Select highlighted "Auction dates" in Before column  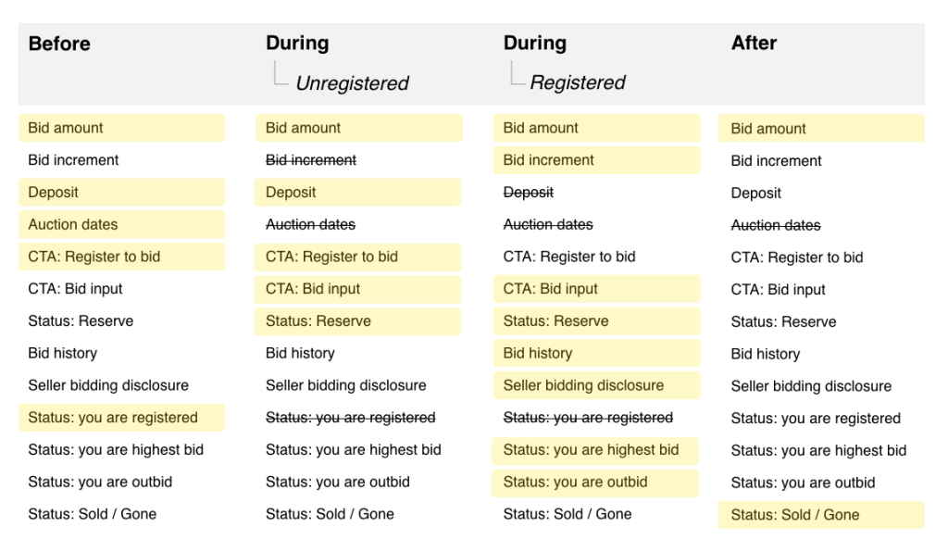tap(73, 224)
